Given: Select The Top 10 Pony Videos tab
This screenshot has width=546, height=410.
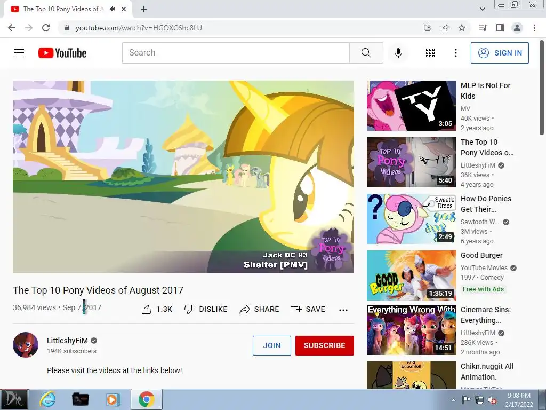Looking at the screenshot, I should [x=63, y=9].
